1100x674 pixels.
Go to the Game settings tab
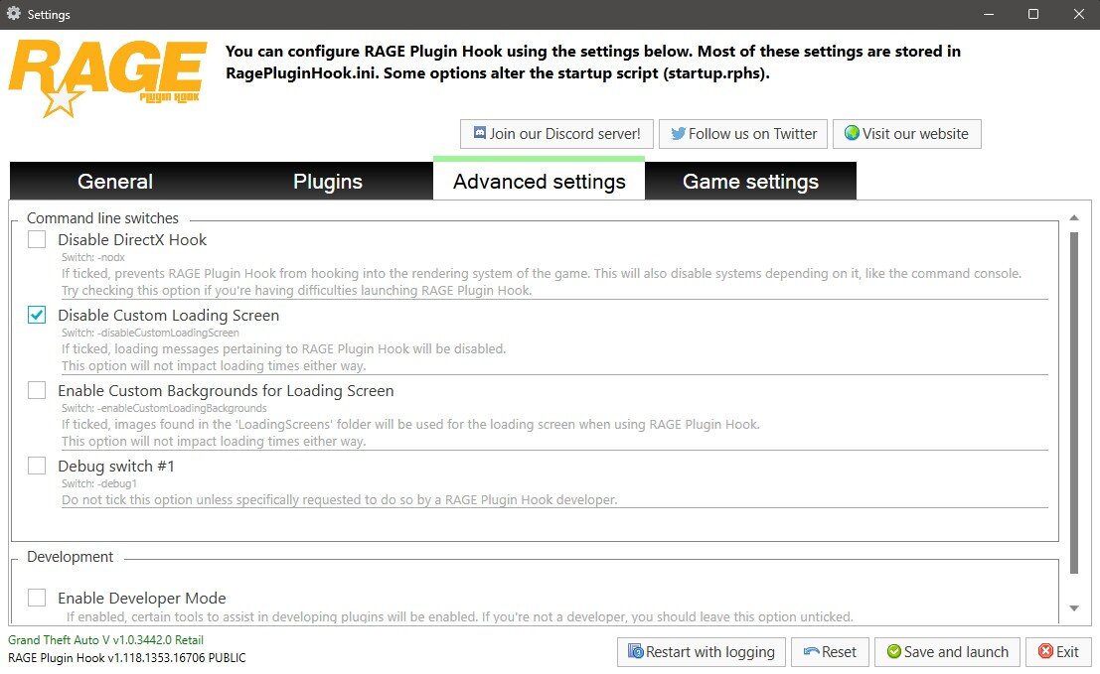[750, 182]
